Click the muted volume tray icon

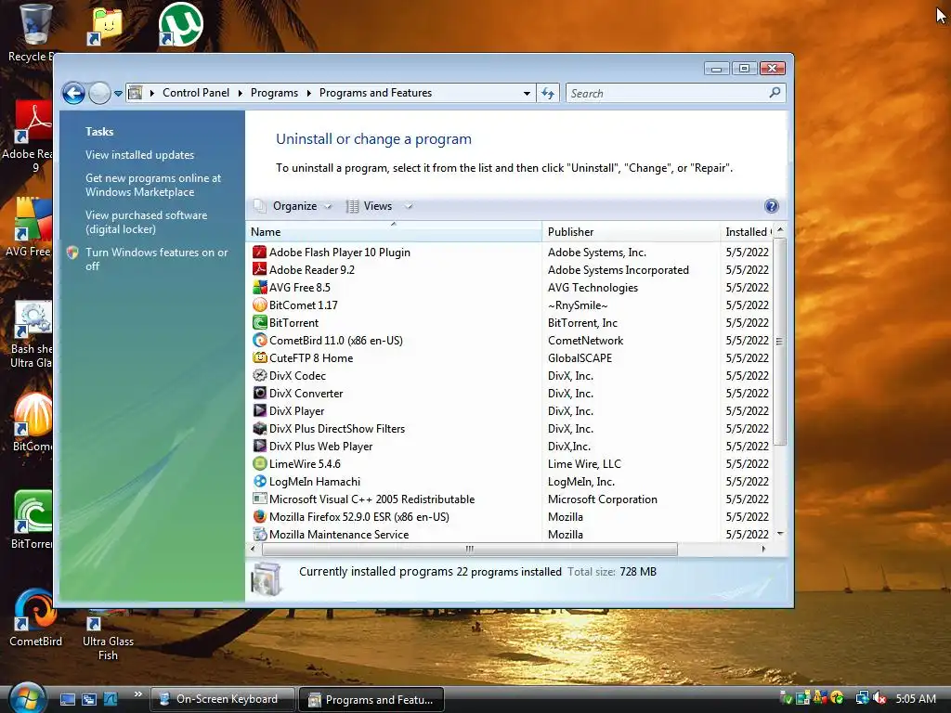point(879,698)
